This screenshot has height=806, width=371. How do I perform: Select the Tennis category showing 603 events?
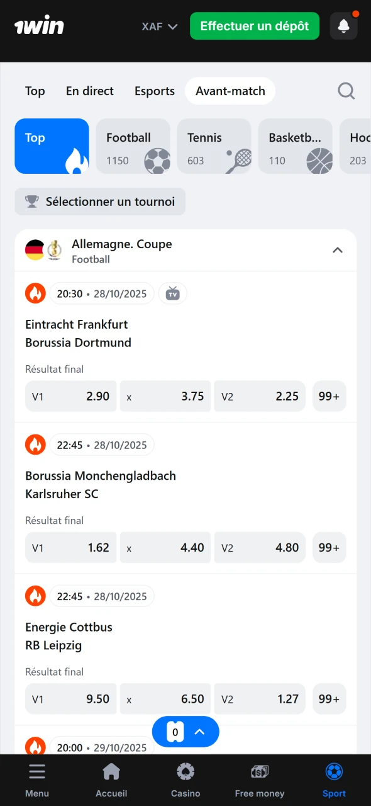tap(214, 146)
